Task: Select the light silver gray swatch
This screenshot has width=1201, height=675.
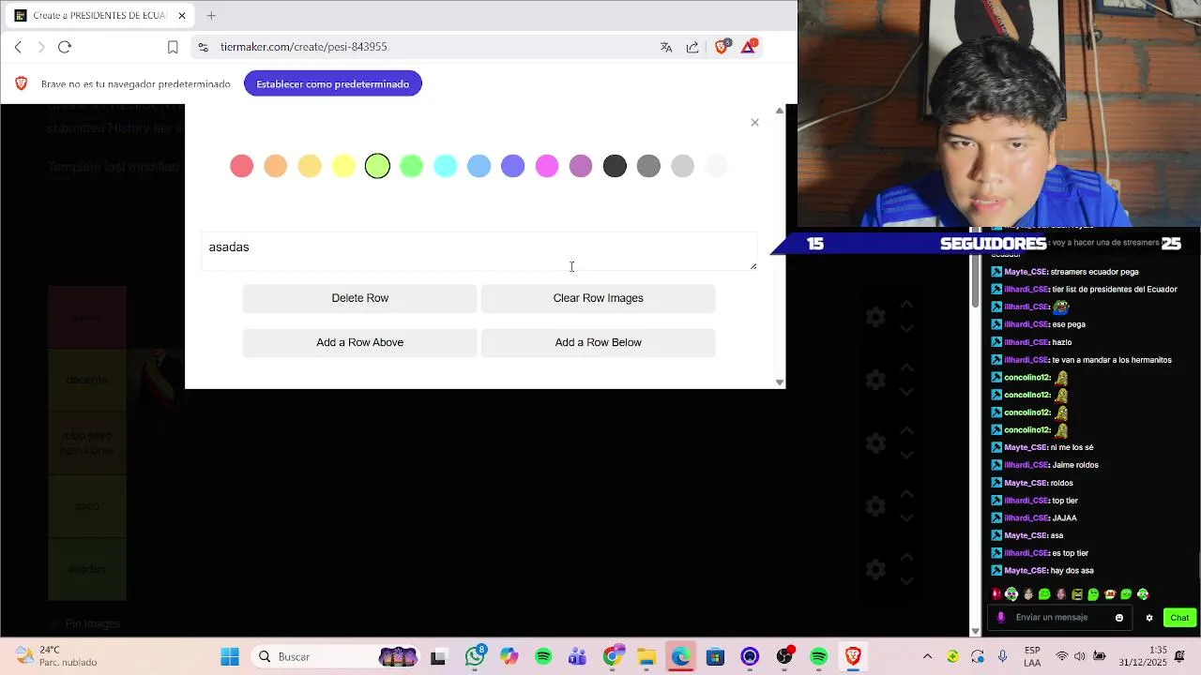Action: click(683, 166)
